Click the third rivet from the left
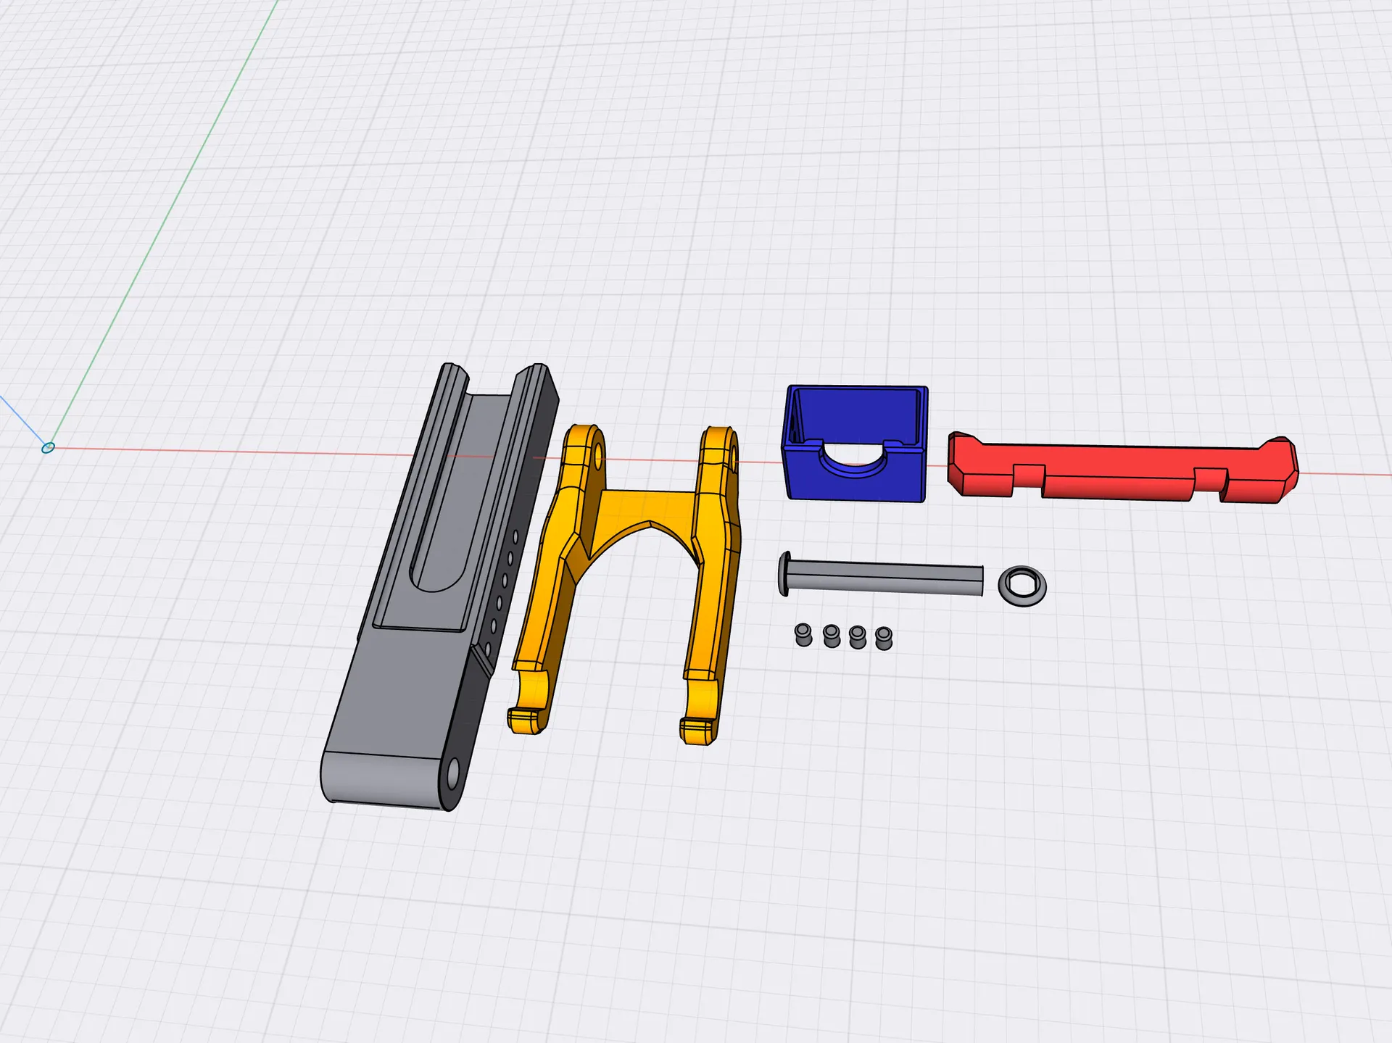Screen dimensions: 1392x1043 [858, 637]
